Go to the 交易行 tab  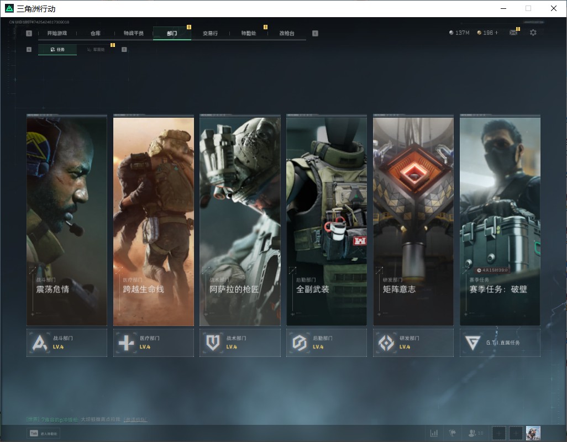210,33
